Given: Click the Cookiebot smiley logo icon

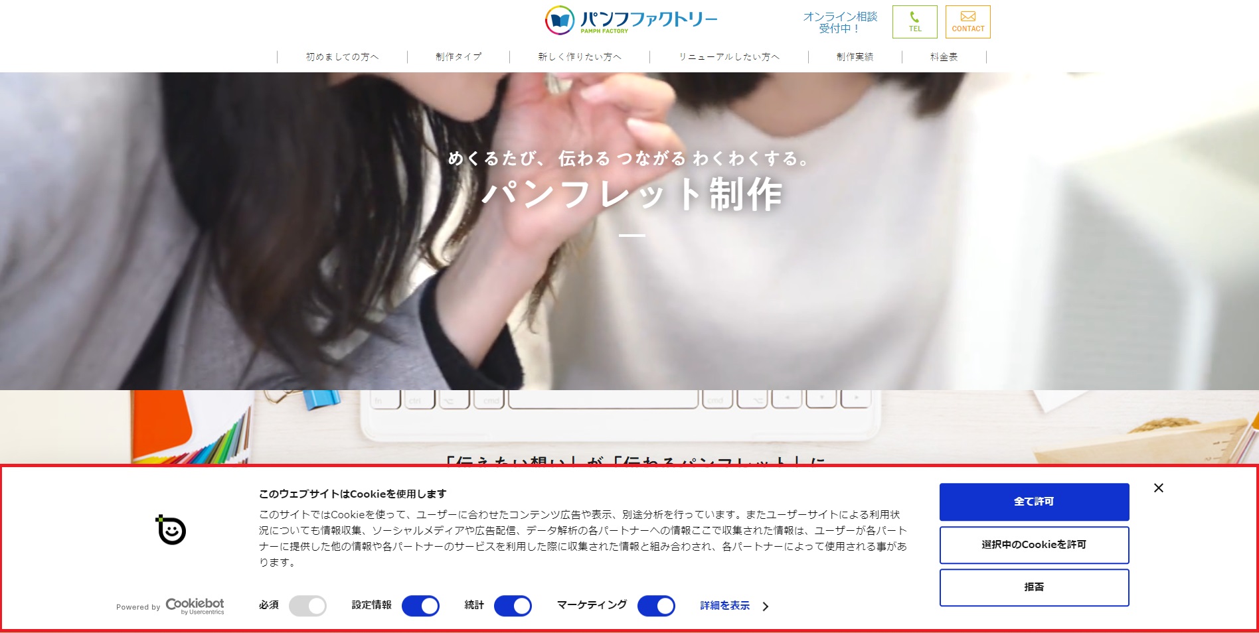Looking at the screenshot, I should [x=171, y=529].
